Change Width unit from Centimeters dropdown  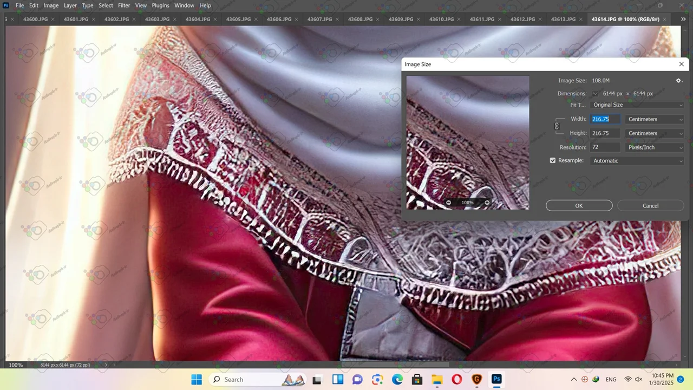click(x=655, y=119)
